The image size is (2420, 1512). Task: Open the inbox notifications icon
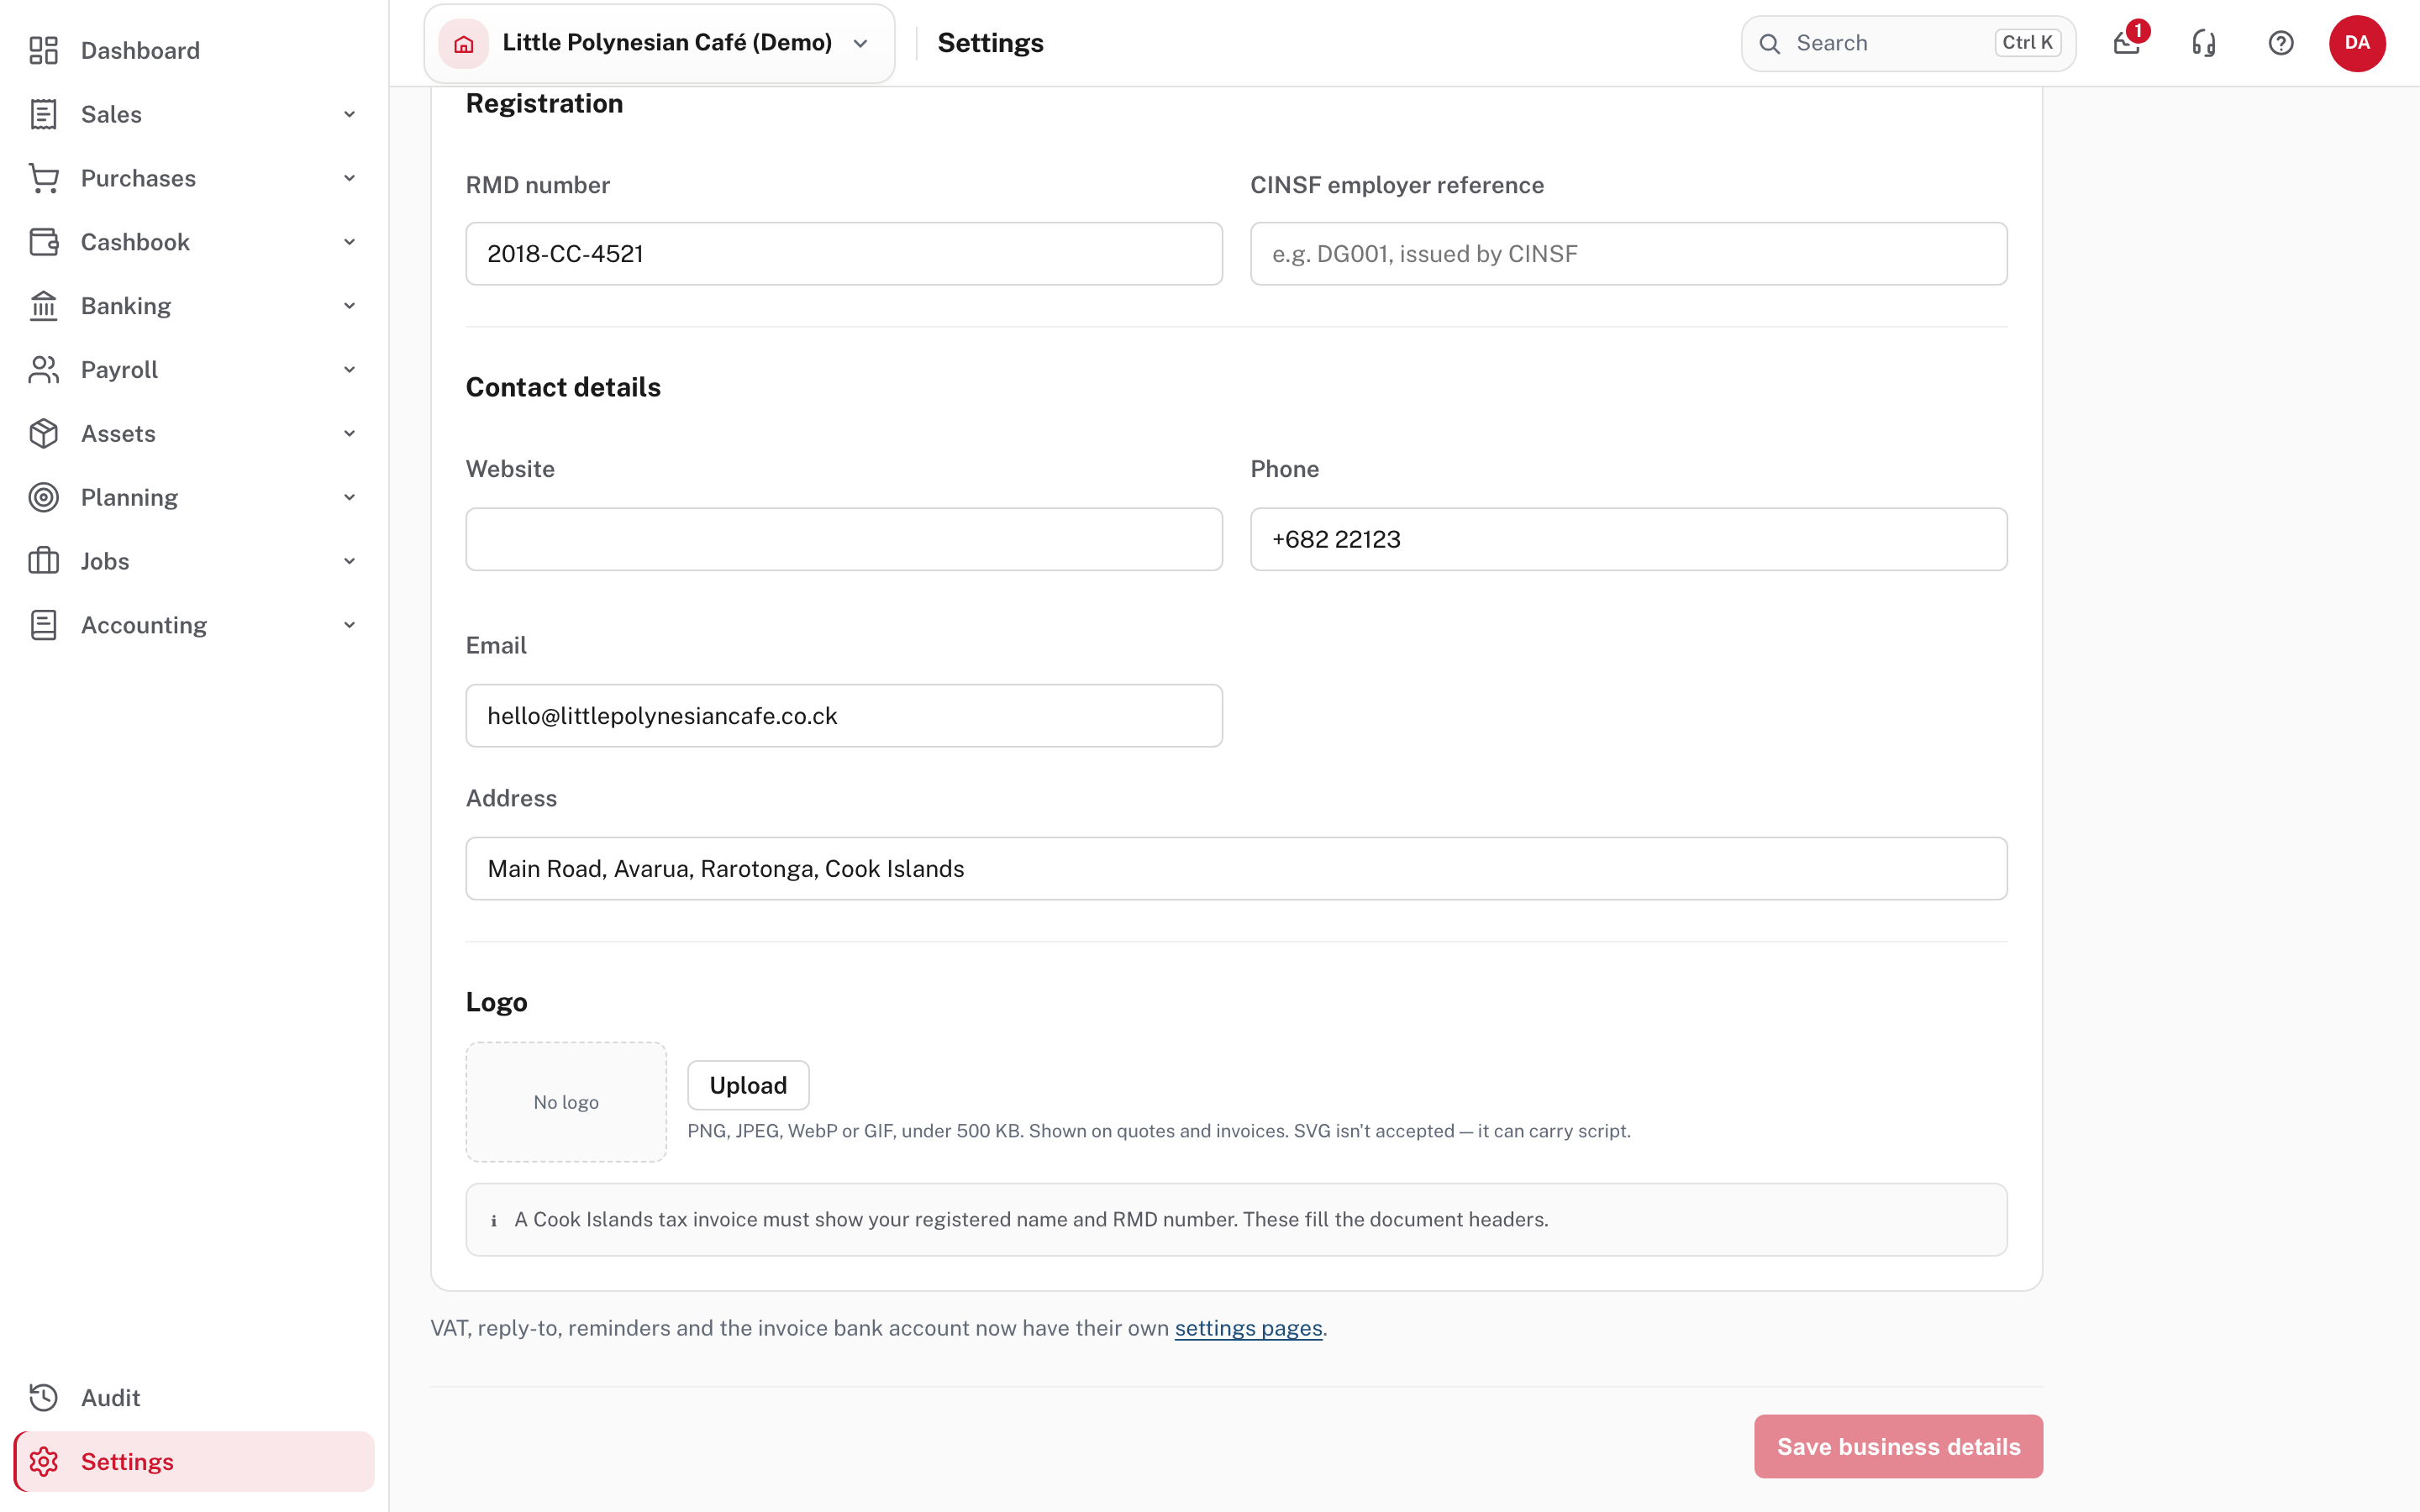click(x=2127, y=43)
